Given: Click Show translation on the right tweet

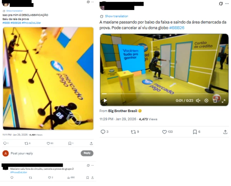Looking at the screenshot, I should [x=116, y=16].
